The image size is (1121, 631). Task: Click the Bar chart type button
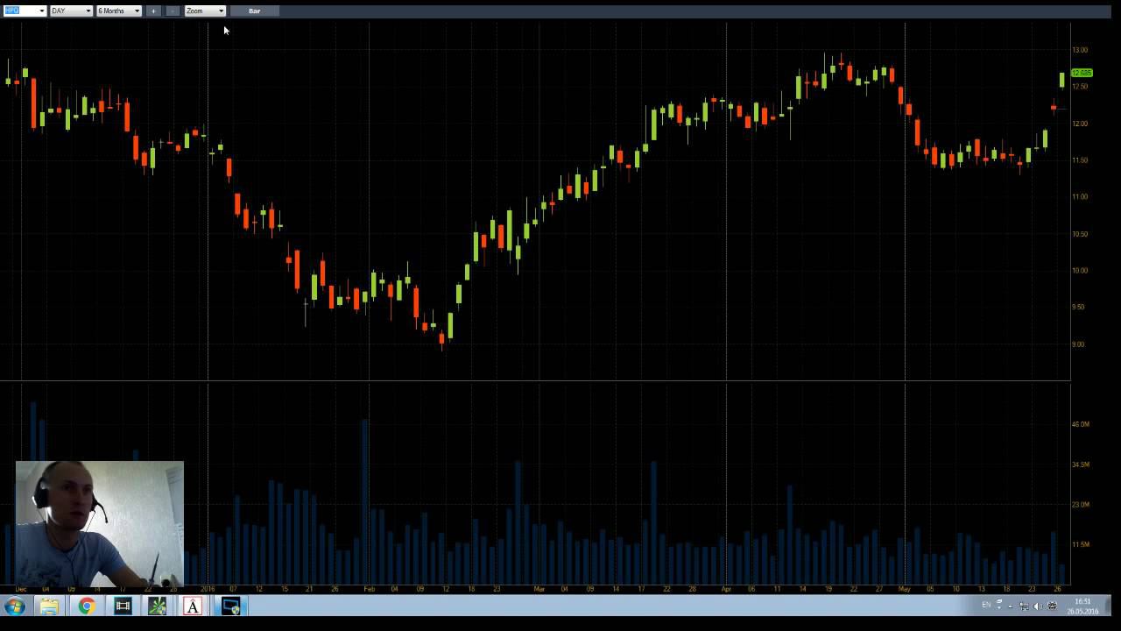tap(254, 11)
